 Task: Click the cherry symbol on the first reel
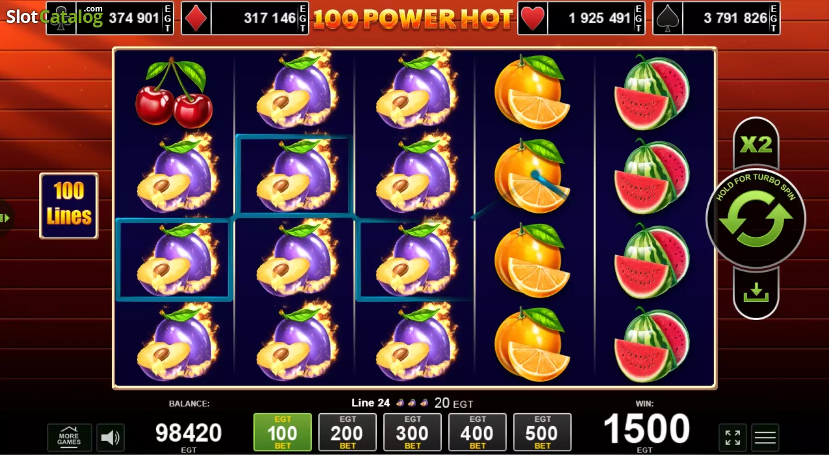pyautogui.click(x=174, y=93)
